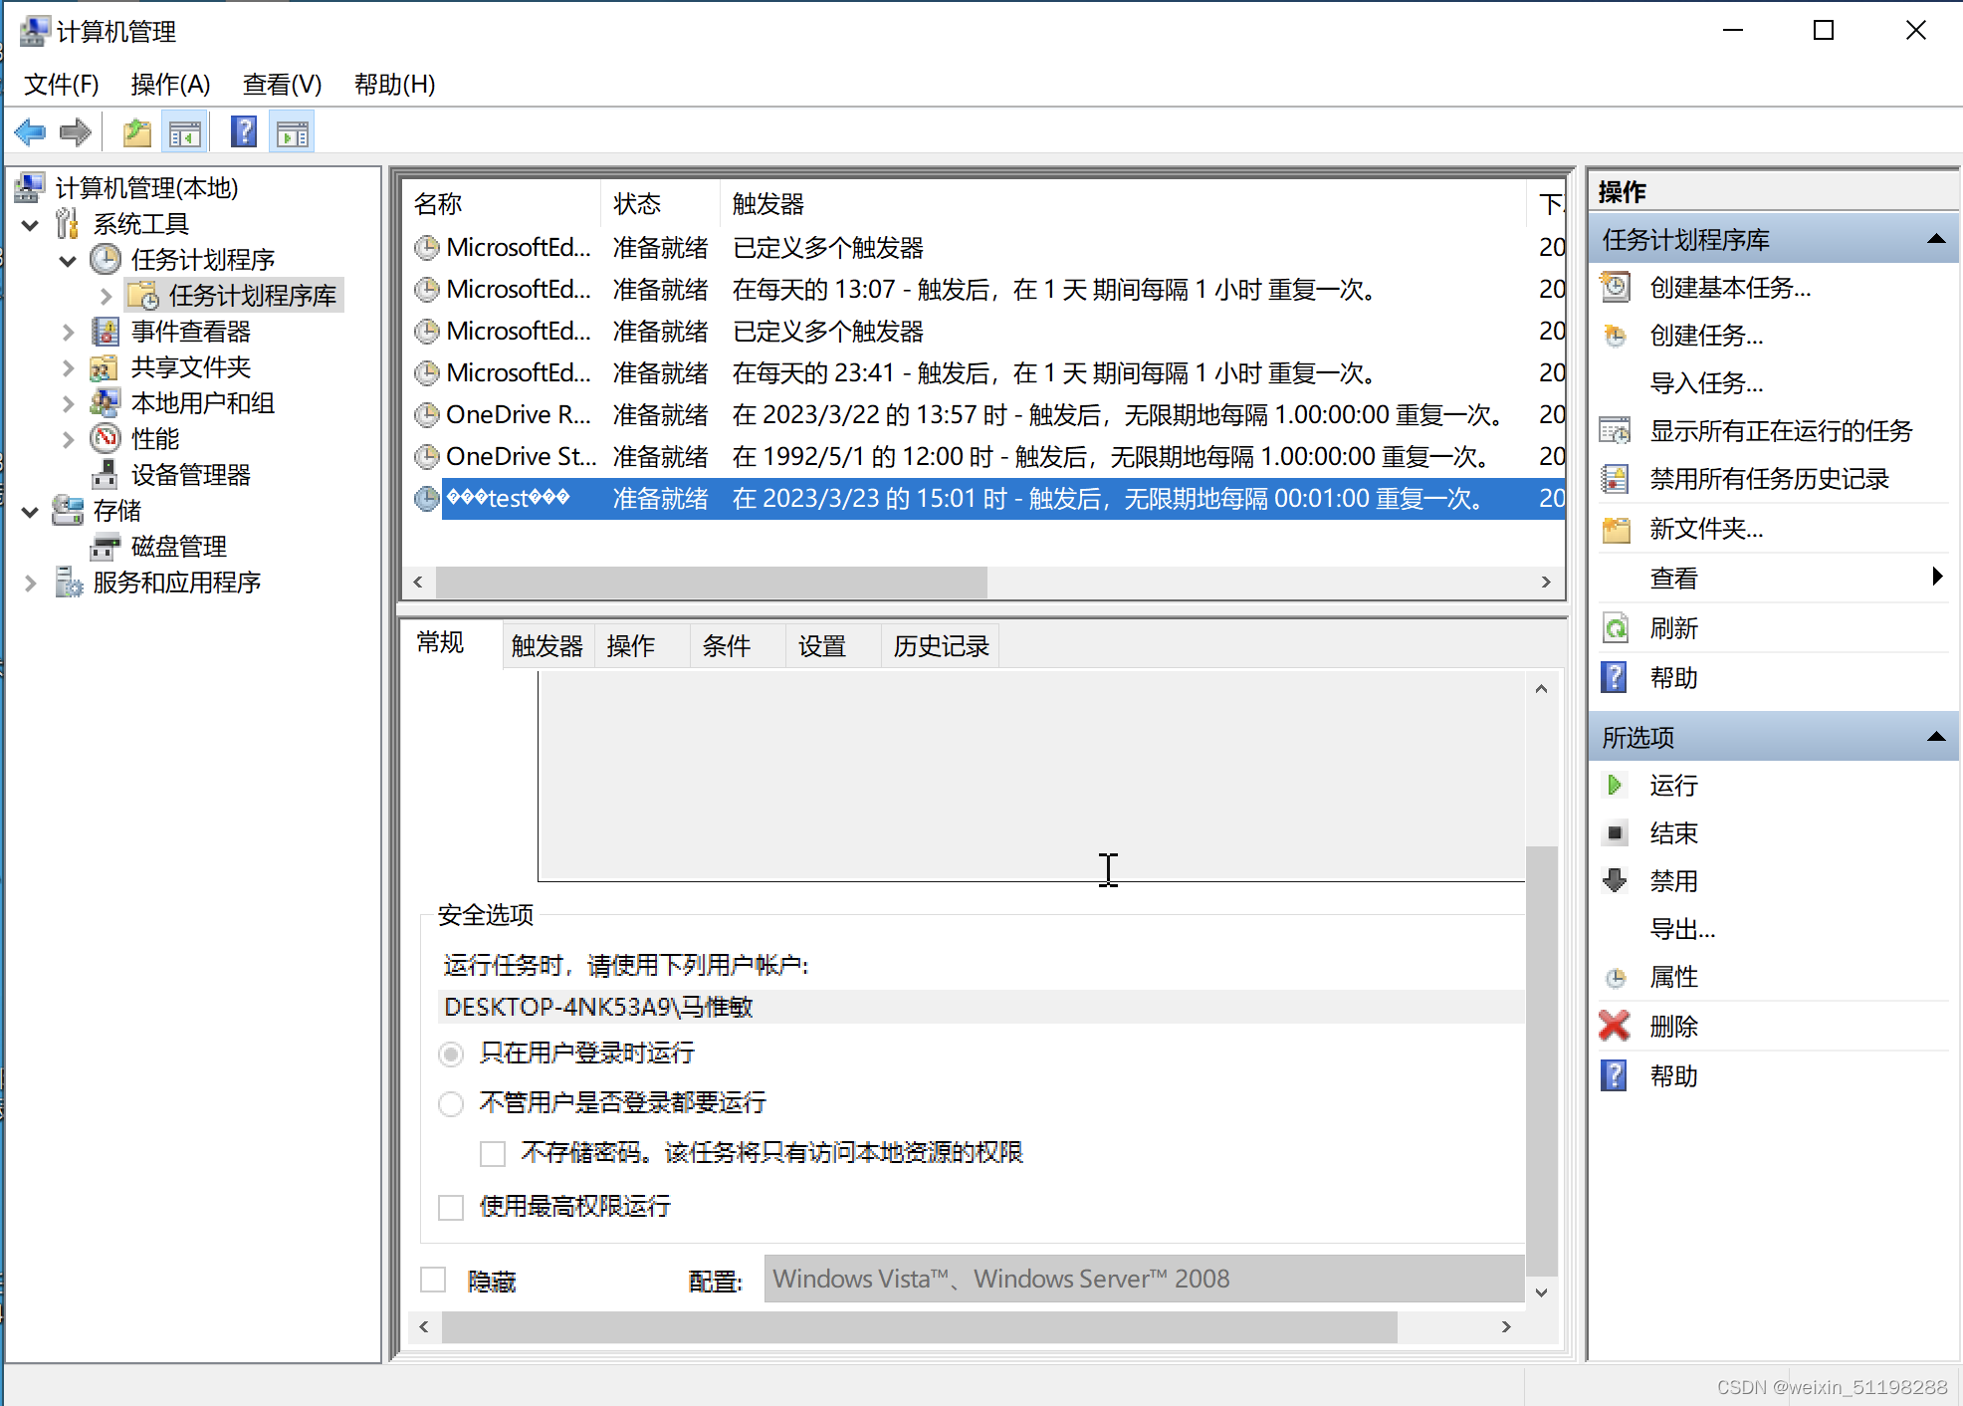Expand the 事件查看器 tree node

68,332
